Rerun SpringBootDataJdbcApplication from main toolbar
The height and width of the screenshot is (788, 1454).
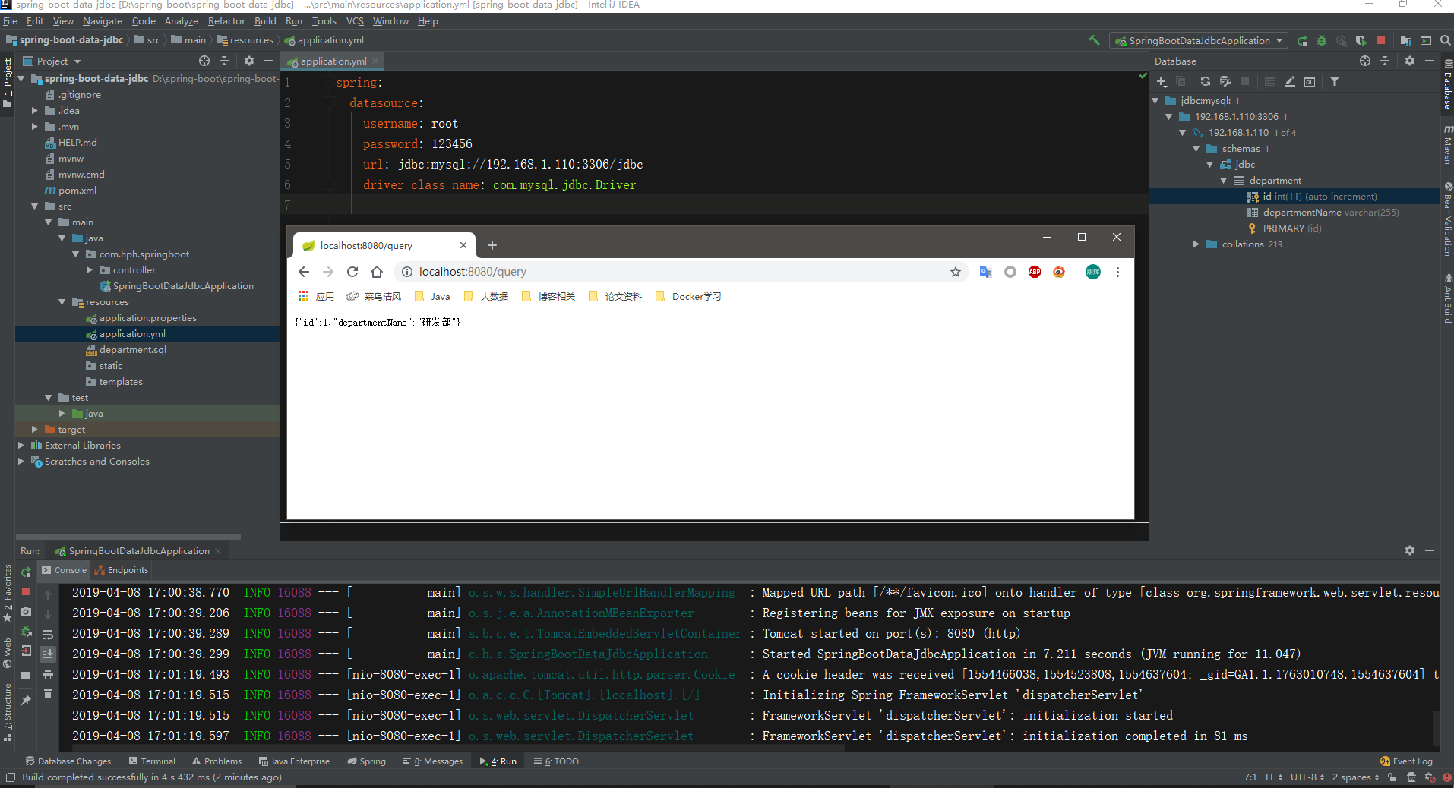(x=1302, y=40)
